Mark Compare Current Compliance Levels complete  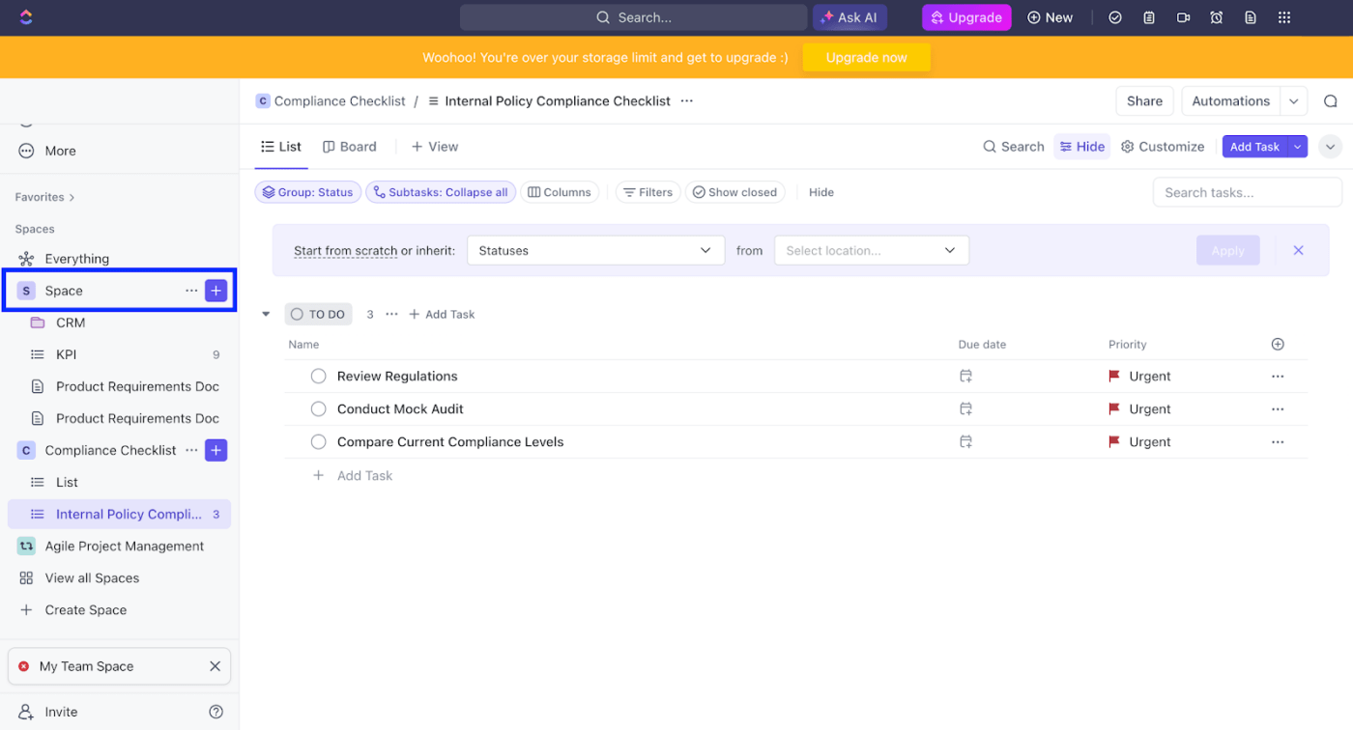318,442
